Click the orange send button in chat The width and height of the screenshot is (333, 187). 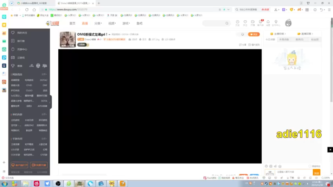[316, 172]
